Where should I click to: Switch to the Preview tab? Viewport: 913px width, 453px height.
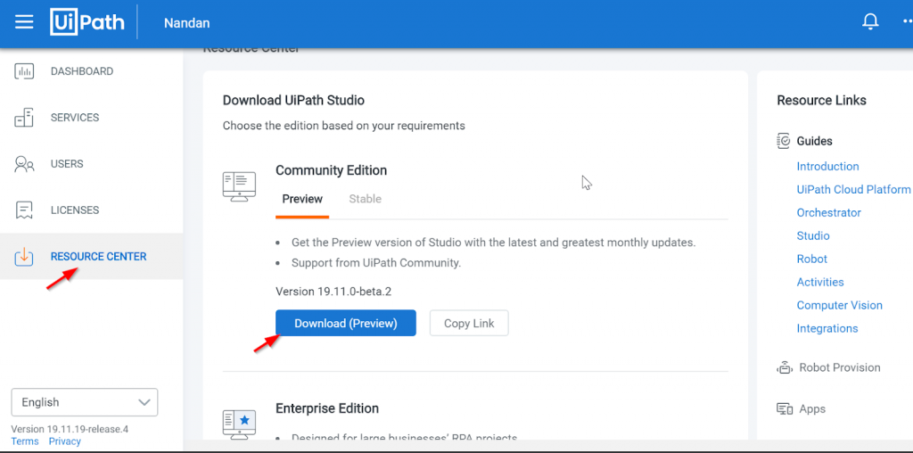(302, 199)
